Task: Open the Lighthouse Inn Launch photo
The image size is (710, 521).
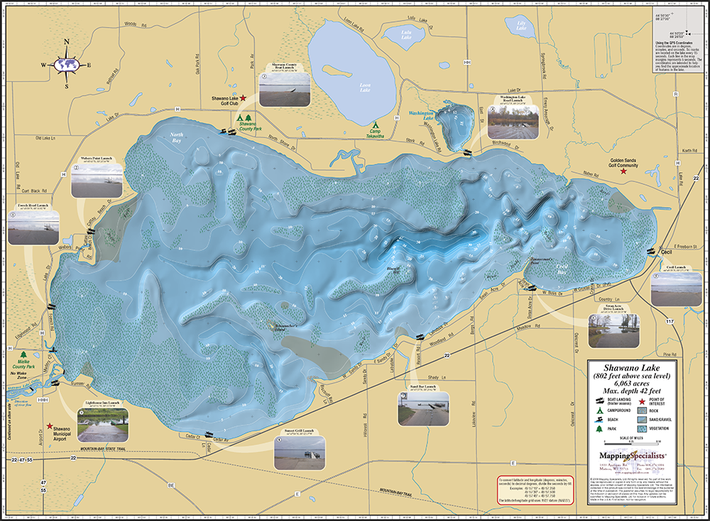Action: pos(103,425)
